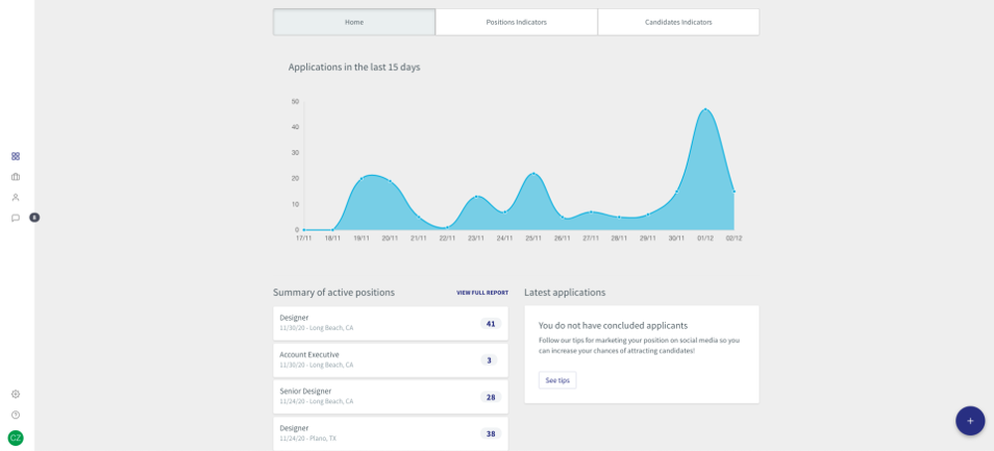The image size is (994, 451).
Task: Click the green CZ user avatar
Action: [16, 438]
